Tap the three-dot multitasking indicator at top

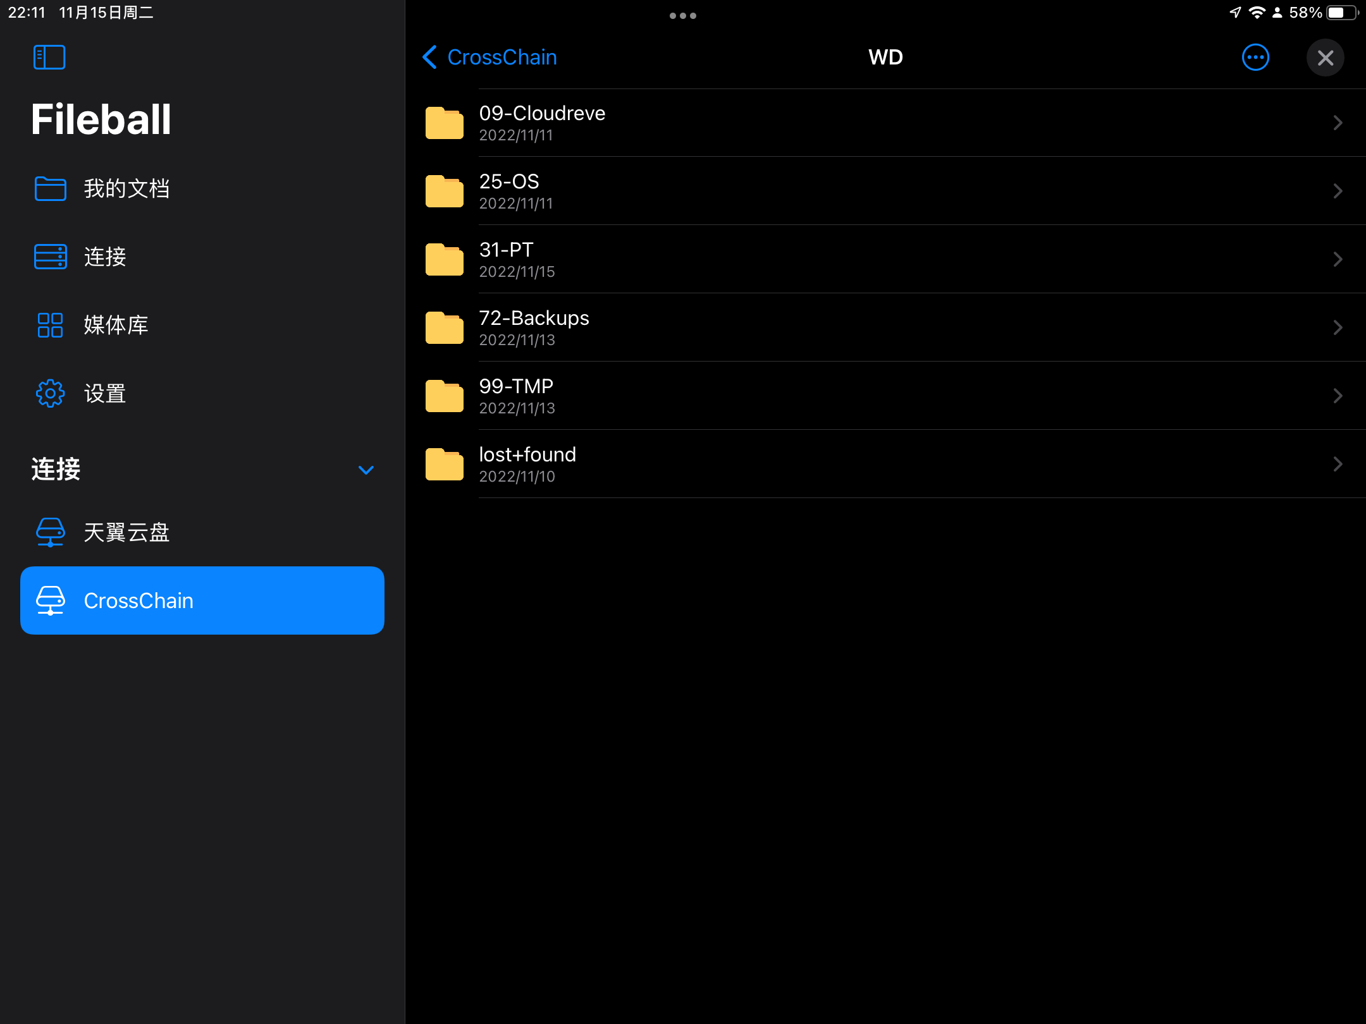[x=683, y=16]
